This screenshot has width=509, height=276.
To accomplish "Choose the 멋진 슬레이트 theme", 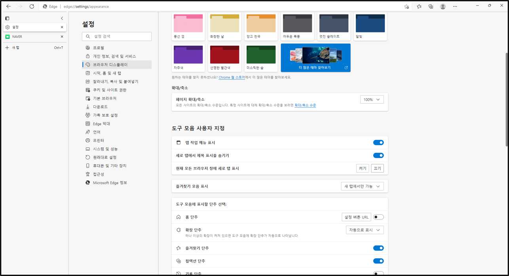I will [334, 26].
